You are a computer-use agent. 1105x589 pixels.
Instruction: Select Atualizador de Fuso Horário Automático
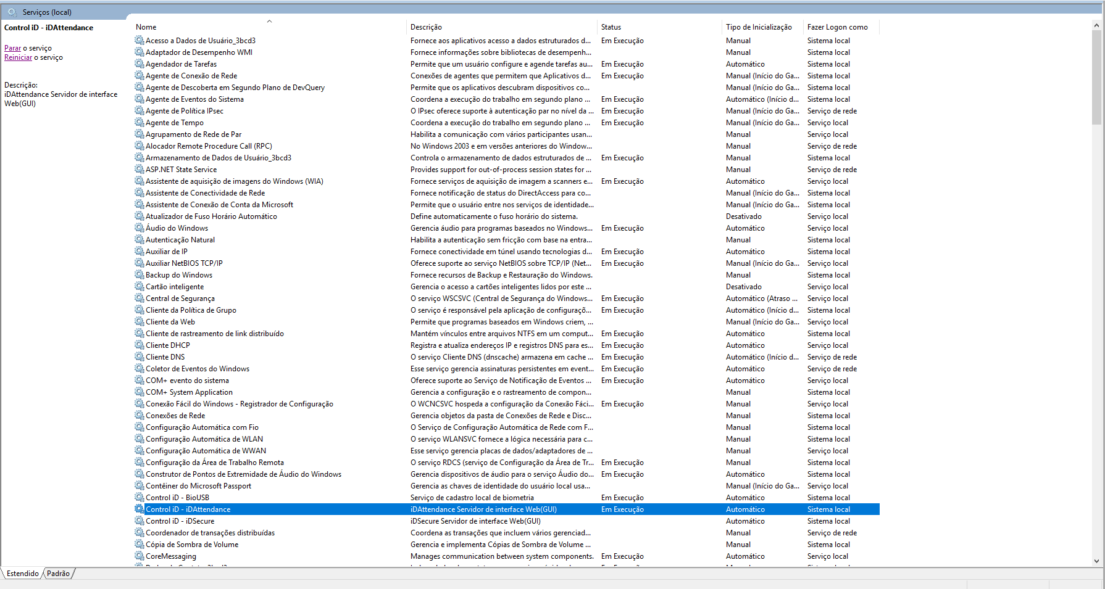[x=506, y=216]
